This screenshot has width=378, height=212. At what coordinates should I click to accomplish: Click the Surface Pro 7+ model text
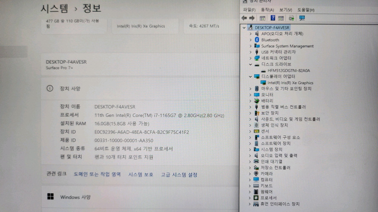(x=60, y=68)
